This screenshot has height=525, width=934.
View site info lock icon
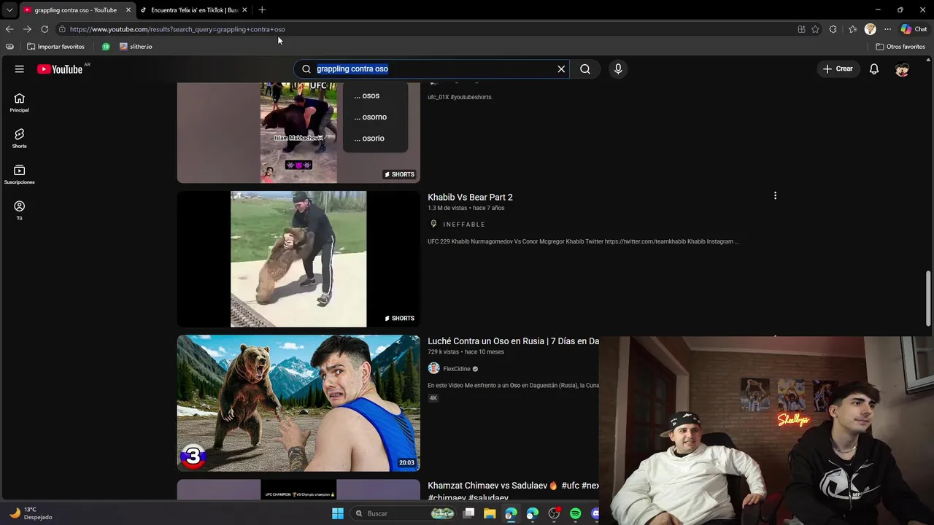(x=63, y=29)
